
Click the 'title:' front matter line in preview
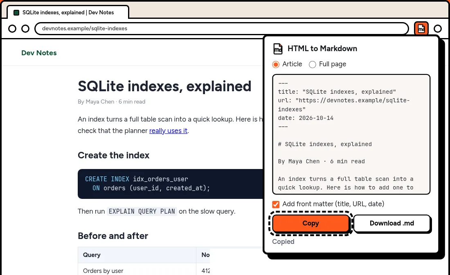tap(337, 92)
